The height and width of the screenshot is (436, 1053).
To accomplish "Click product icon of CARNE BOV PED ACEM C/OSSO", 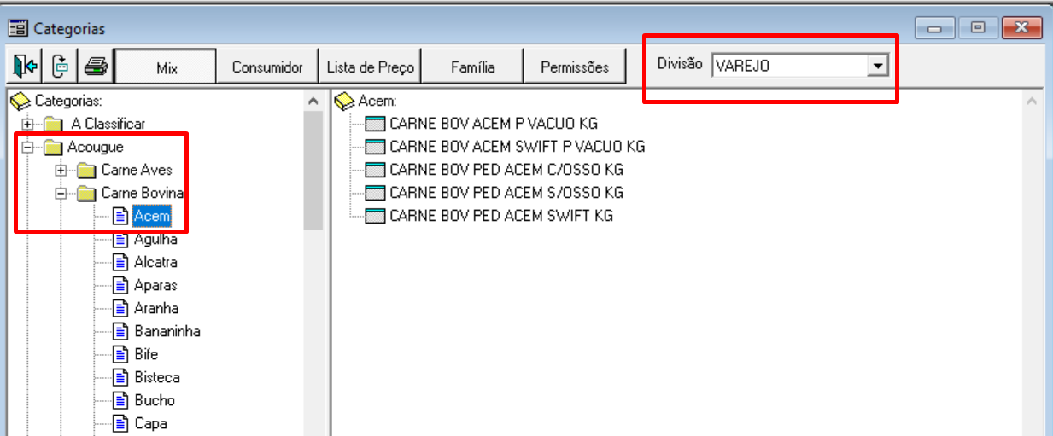I will click(375, 170).
